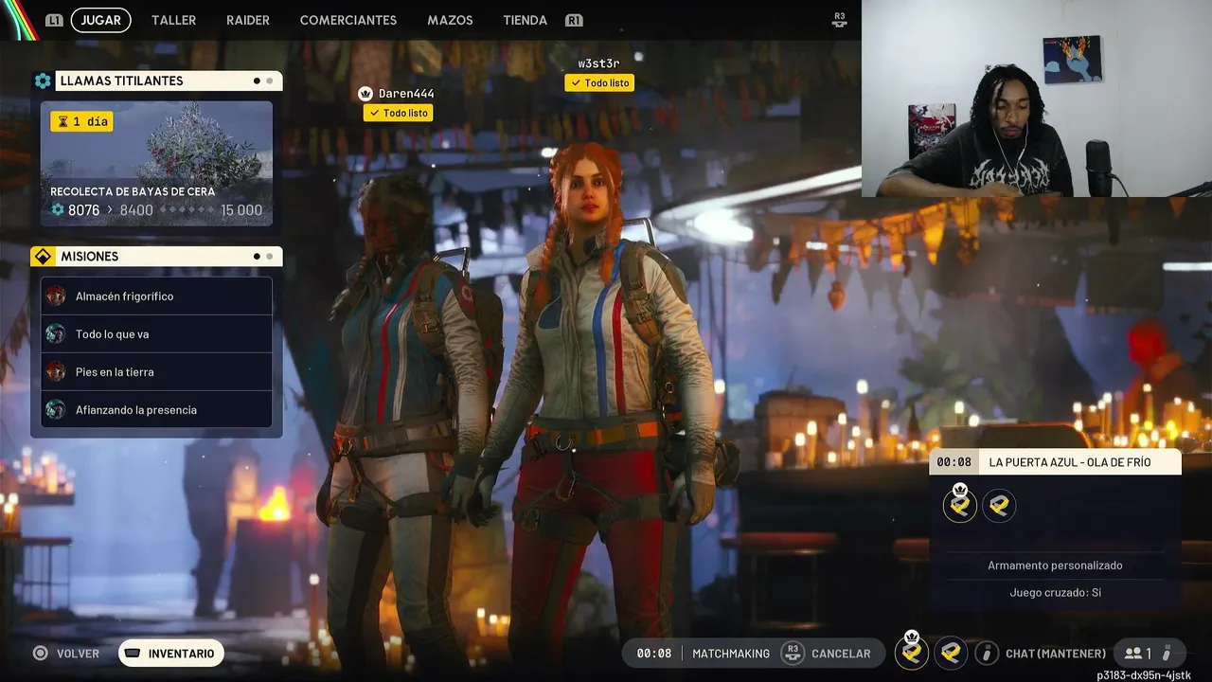The image size is (1212, 682).
Task: Switch to the RAIDER tab
Action: click(x=248, y=20)
